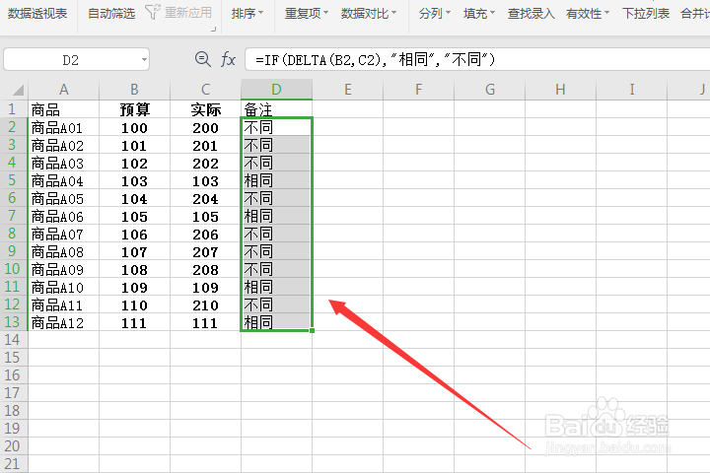710x473 pixels.
Task: Select column F header
Action: tap(419, 90)
